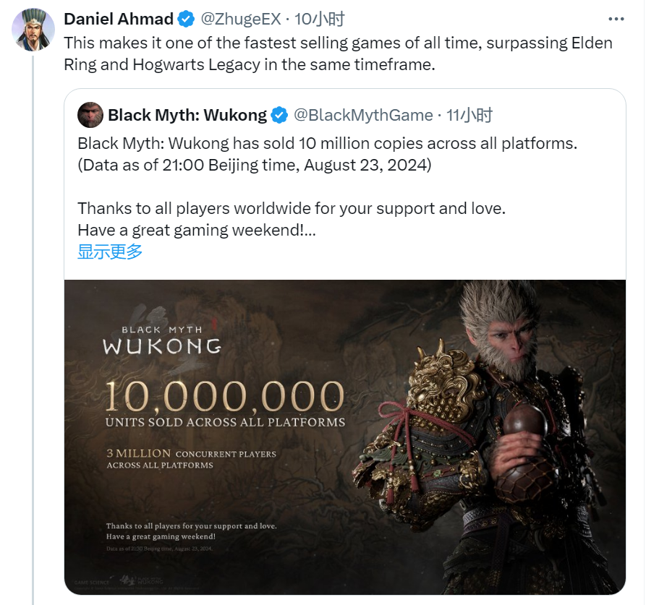
Task: Open Daniel Ahmad's profile avatar
Action: coord(33,30)
